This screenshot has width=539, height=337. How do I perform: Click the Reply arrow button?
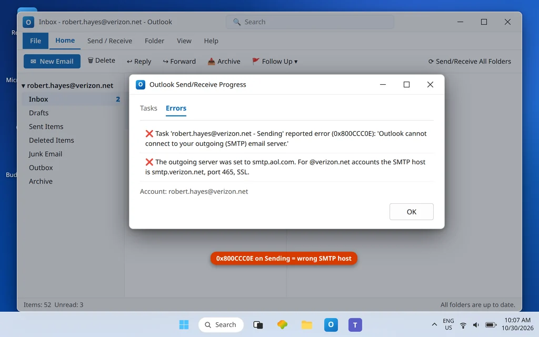(139, 61)
